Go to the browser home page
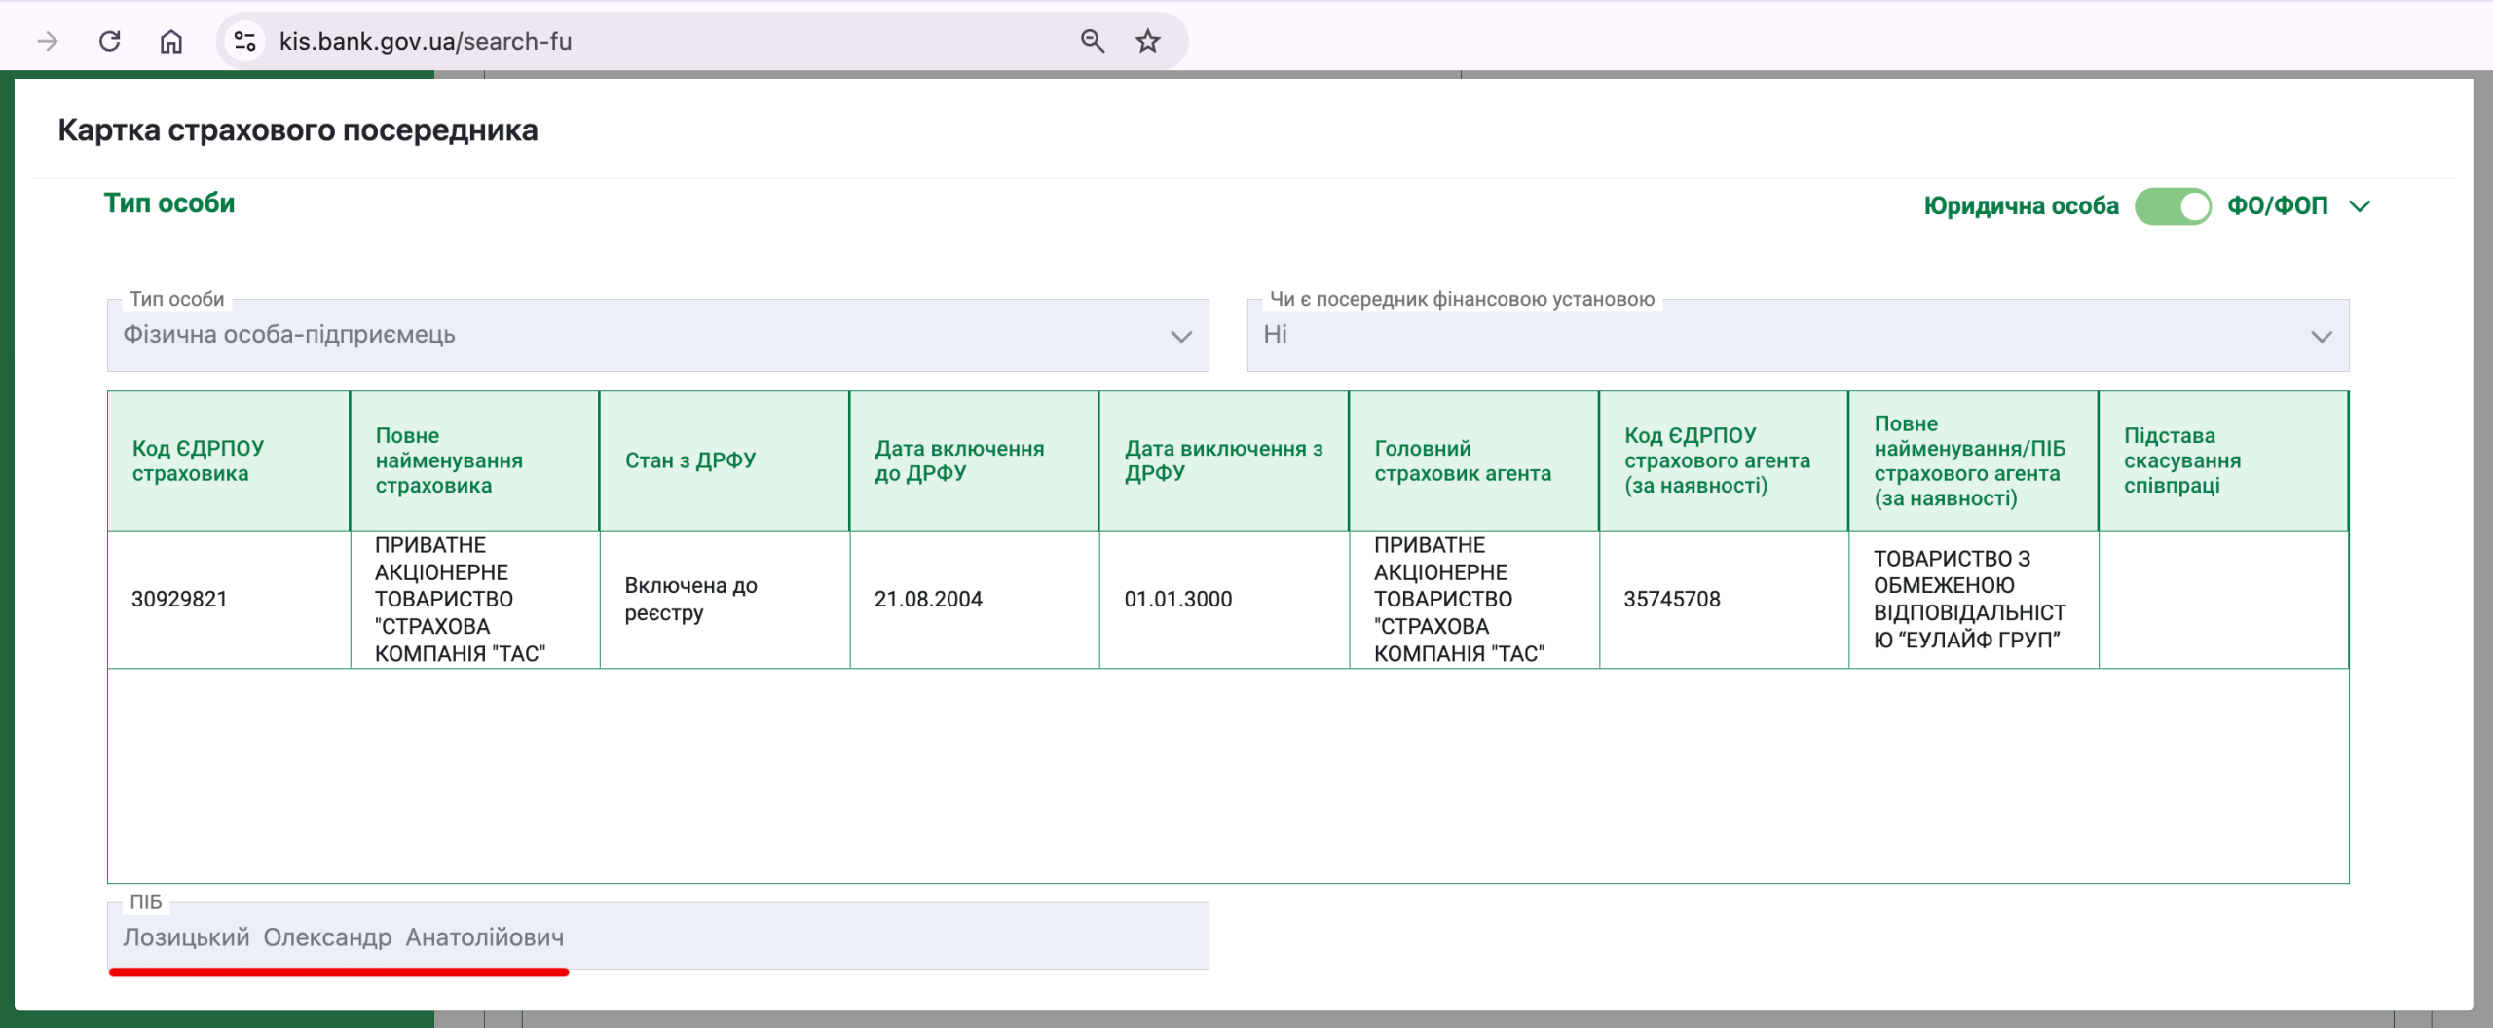 click(x=171, y=41)
